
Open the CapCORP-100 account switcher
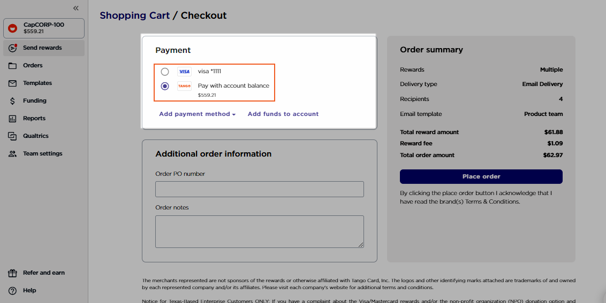[x=44, y=28]
